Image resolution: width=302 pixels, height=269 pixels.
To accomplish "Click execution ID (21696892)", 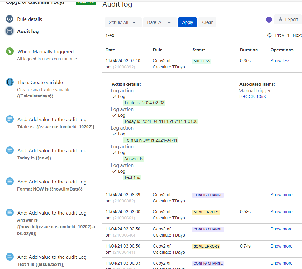I will click(x=124, y=67).
